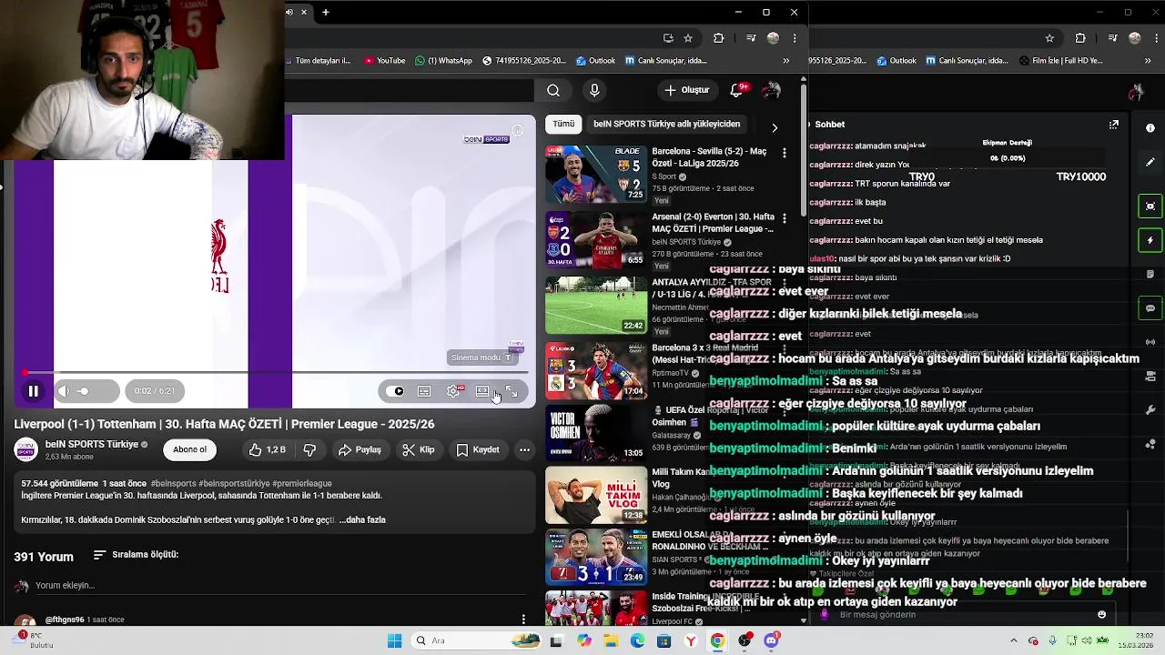Bookmark this page with the front window's star
The height and width of the screenshot is (655, 1165).
(688, 38)
